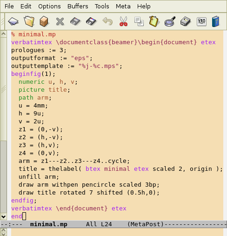Copy with the duplicate pages icon
This screenshot has width=227, height=236.
point(139,21)
